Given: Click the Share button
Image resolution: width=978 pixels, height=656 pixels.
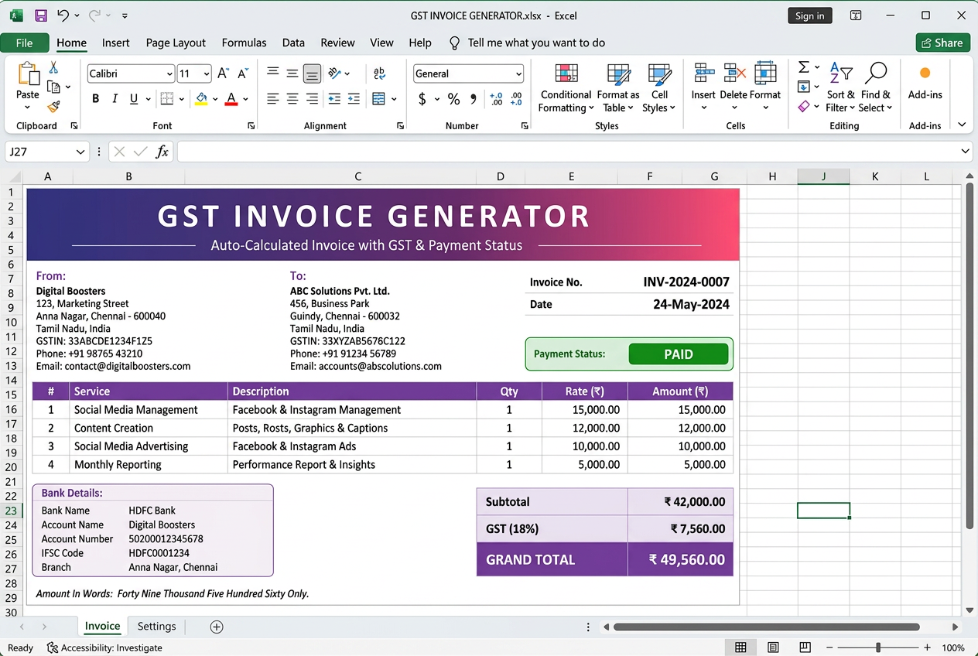Looking at the screenshot, I should pyautogui.click(x=942, y=43).
